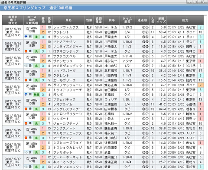
Task: Click the cloudy weather icon for 2009 race
Action: [26, 152]
